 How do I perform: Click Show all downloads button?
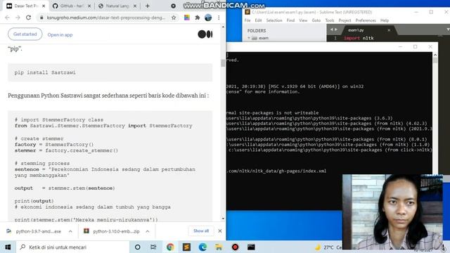click(201, 231)
